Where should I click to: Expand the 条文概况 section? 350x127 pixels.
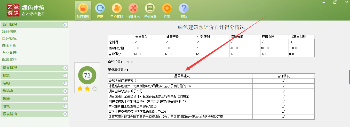click(65, 68)
